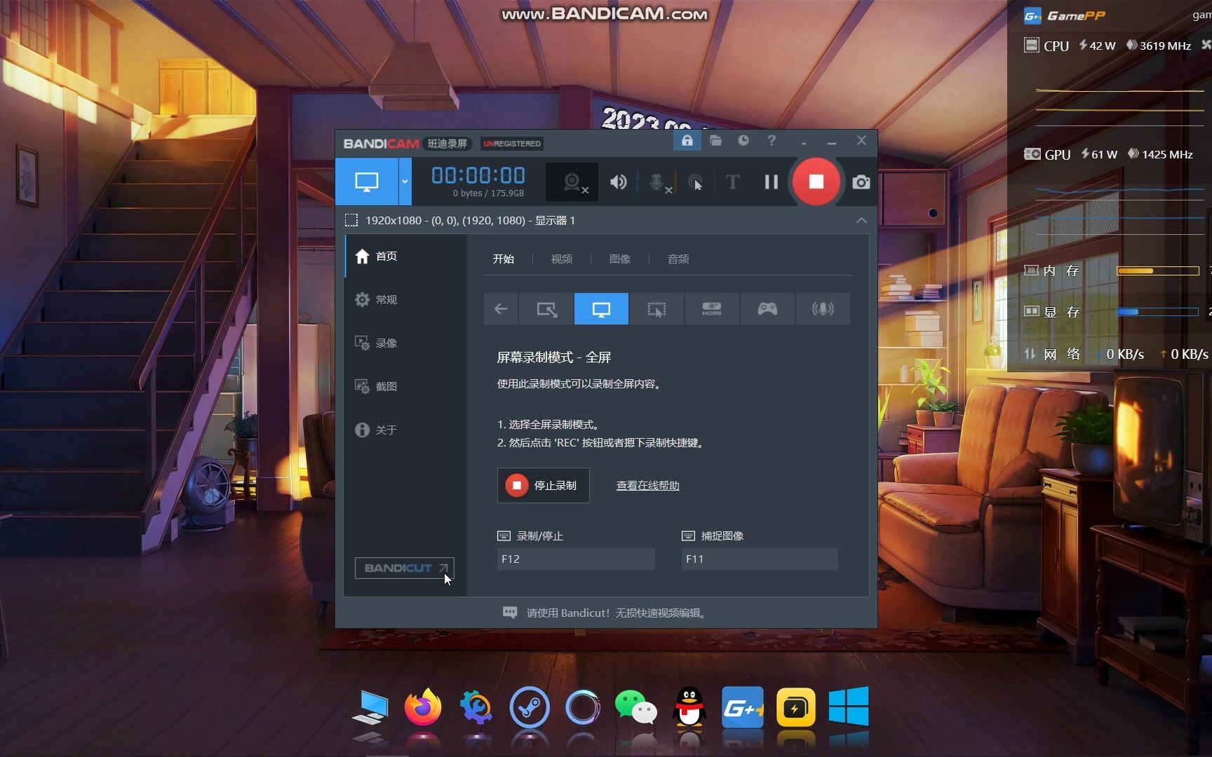
Task: Switch to the 开始 tab
Action: (x=504, y=259)
